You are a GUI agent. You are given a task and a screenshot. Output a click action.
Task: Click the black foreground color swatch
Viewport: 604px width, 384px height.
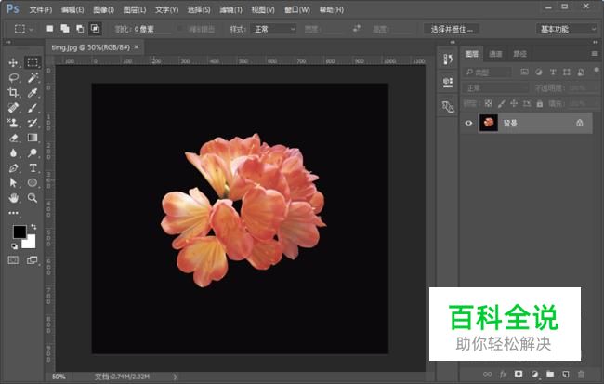click(x=19, y=232)
